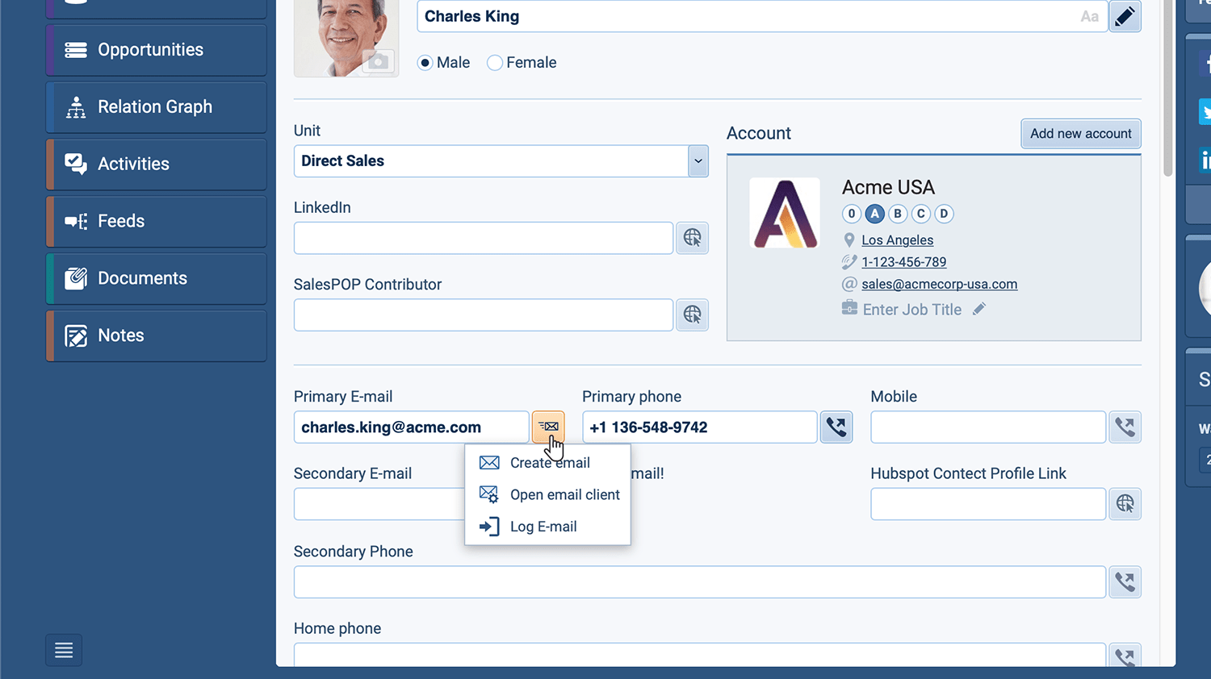This screenshot has width=1211, height=679.
Task: Click the camera icon on the profile photo
Action: click(x=377, y=61)
